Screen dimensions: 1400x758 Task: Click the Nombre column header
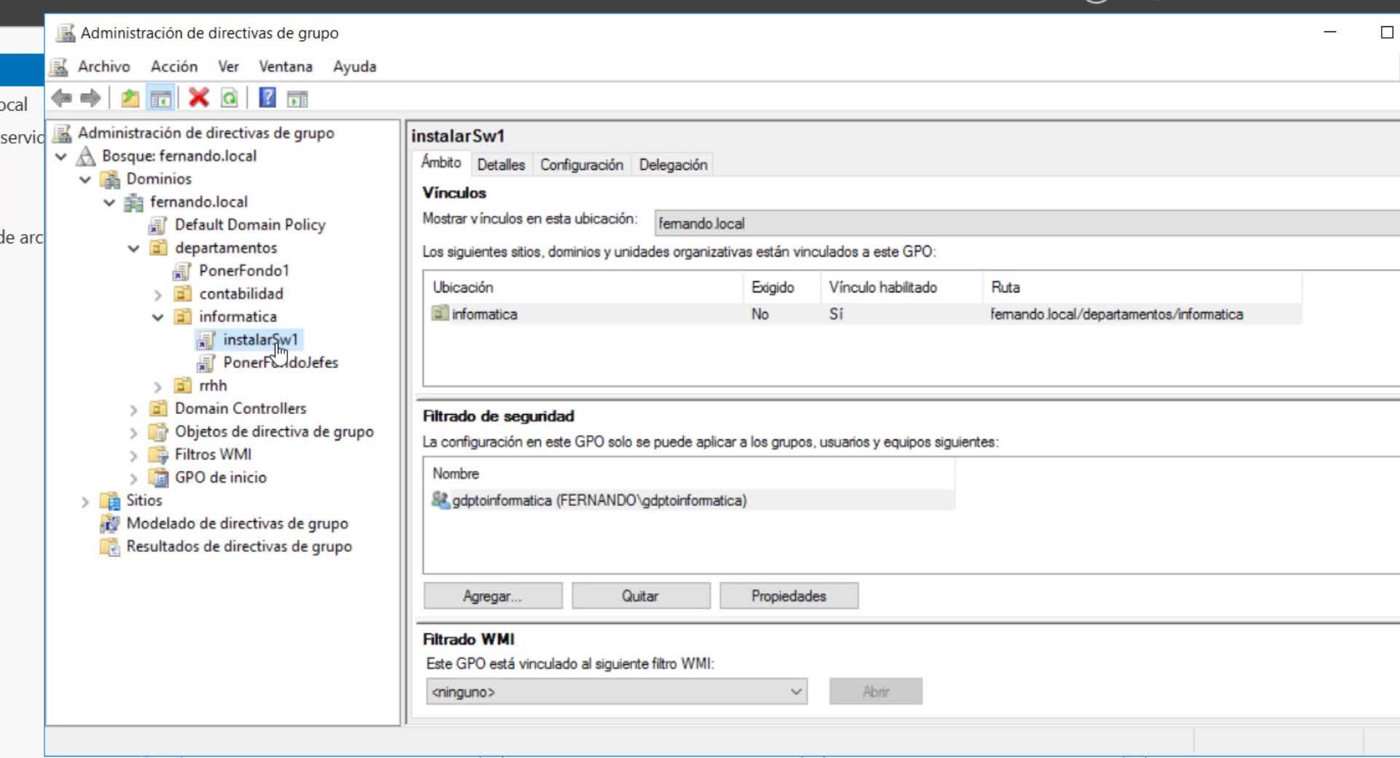point(690,474)
